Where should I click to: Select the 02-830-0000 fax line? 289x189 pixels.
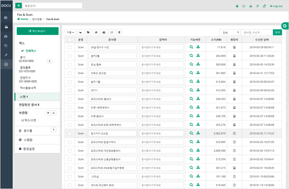(27, 61)
